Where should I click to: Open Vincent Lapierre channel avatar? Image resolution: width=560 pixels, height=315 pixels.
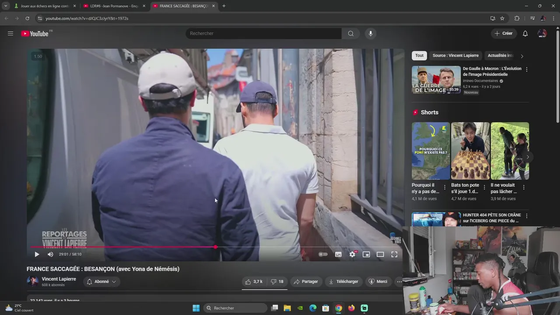32,281
